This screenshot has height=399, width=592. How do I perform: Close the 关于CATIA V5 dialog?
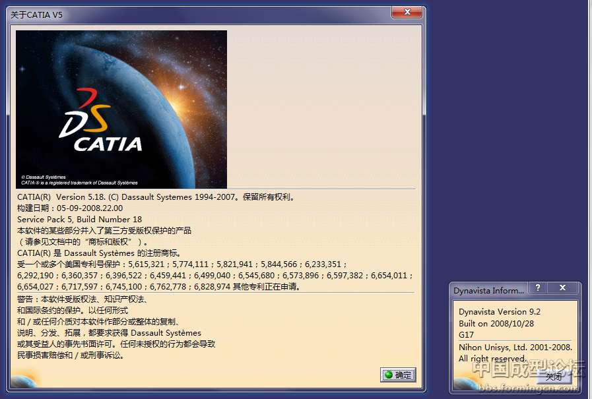(407, 13)
